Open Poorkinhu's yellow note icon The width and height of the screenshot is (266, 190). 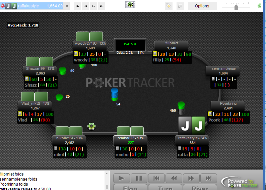pos(210,113)
